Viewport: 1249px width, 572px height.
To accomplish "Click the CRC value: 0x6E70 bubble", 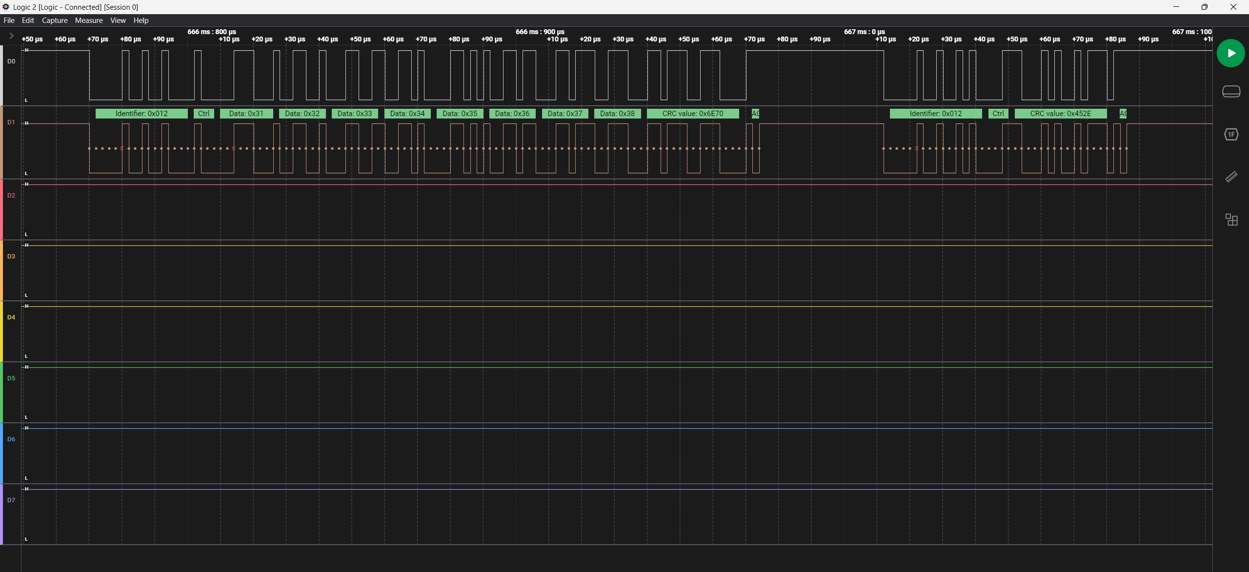I will click(693, 114).
